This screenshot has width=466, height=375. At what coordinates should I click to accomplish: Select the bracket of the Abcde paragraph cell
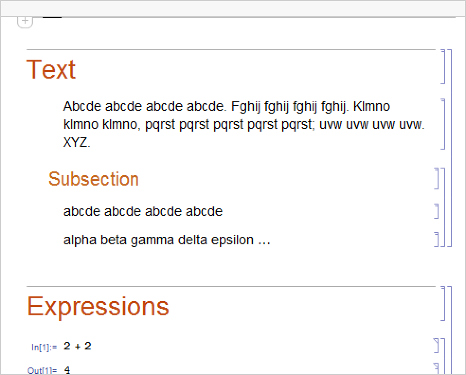[x=443, y=124]
